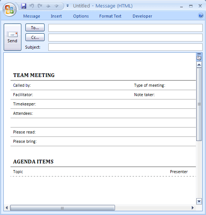Screen dimensions: 206x215
Task: Click the Redo arrow icon
Action: pos(40,6)
